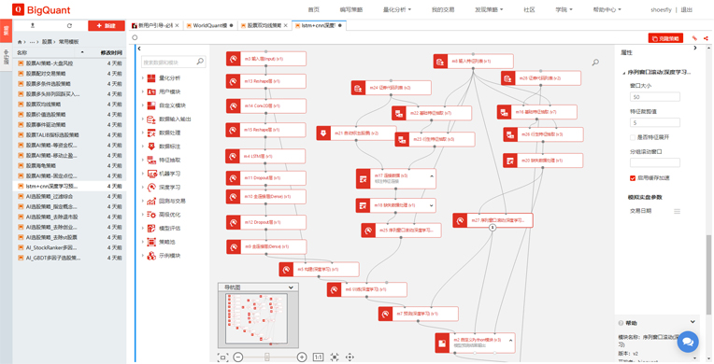Click the share icon at the top right
Image resolution: width=714 pixels, height=364 pixels.
(x=706, y=38)
